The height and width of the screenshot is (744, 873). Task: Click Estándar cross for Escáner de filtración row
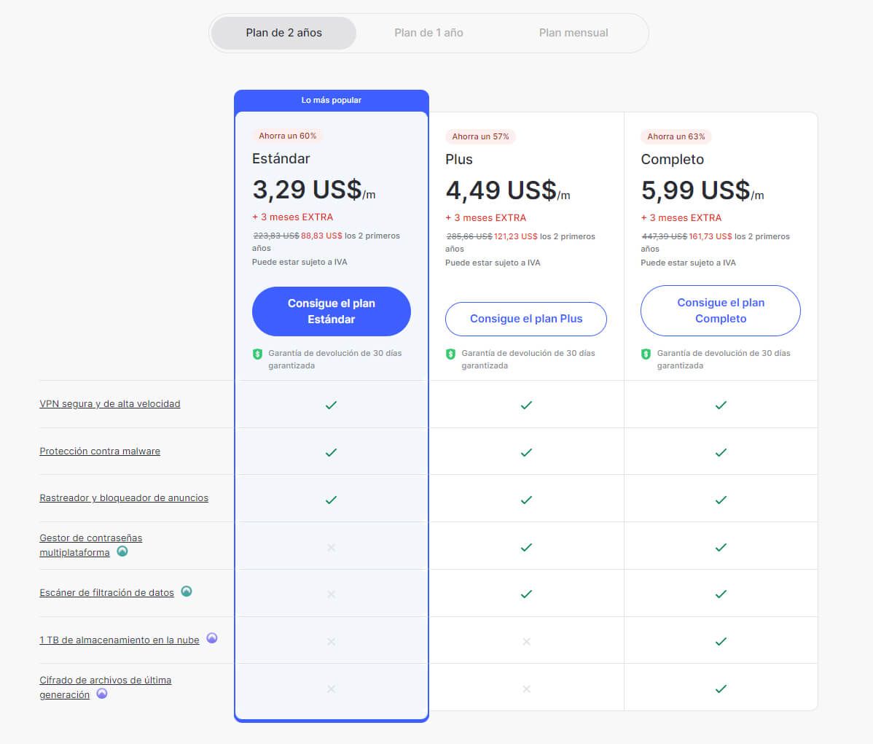click(x=332, y=594)
